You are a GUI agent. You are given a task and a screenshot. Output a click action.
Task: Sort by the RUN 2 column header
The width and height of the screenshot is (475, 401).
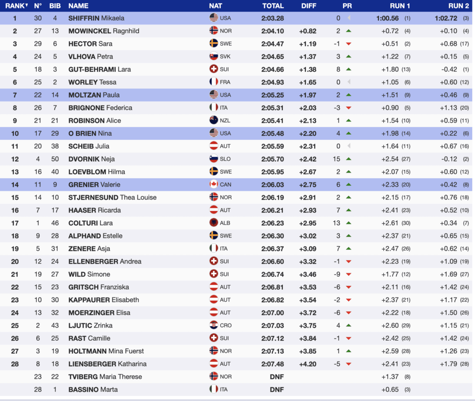458,6
